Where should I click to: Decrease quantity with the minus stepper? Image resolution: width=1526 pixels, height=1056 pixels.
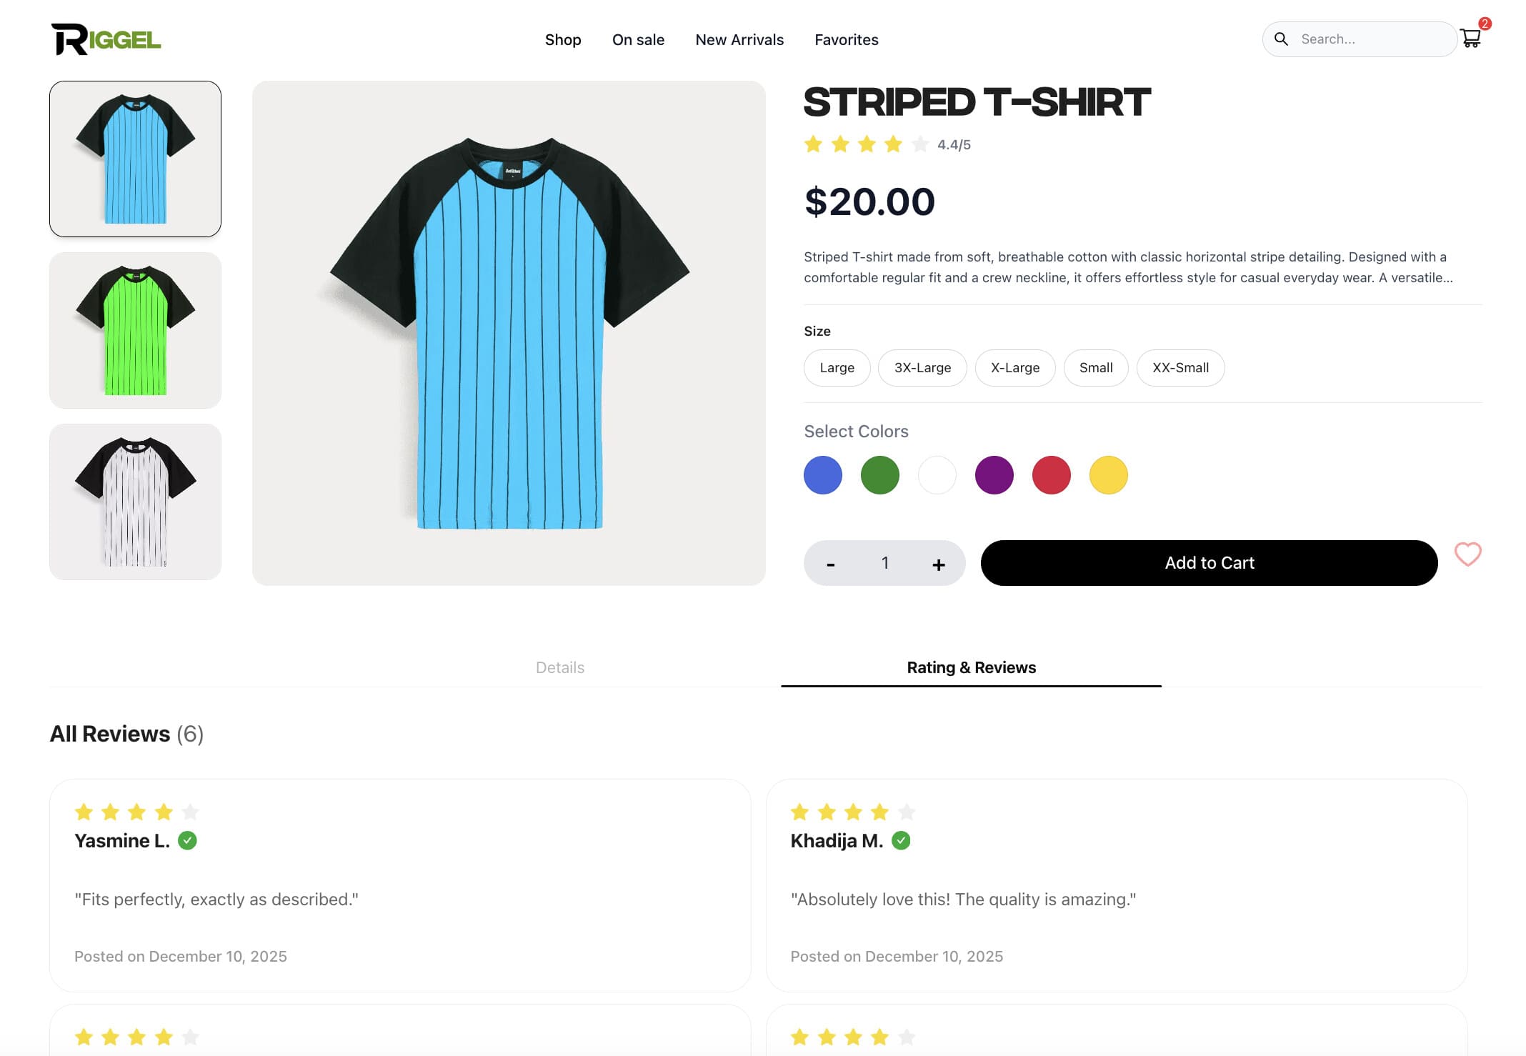832,563
